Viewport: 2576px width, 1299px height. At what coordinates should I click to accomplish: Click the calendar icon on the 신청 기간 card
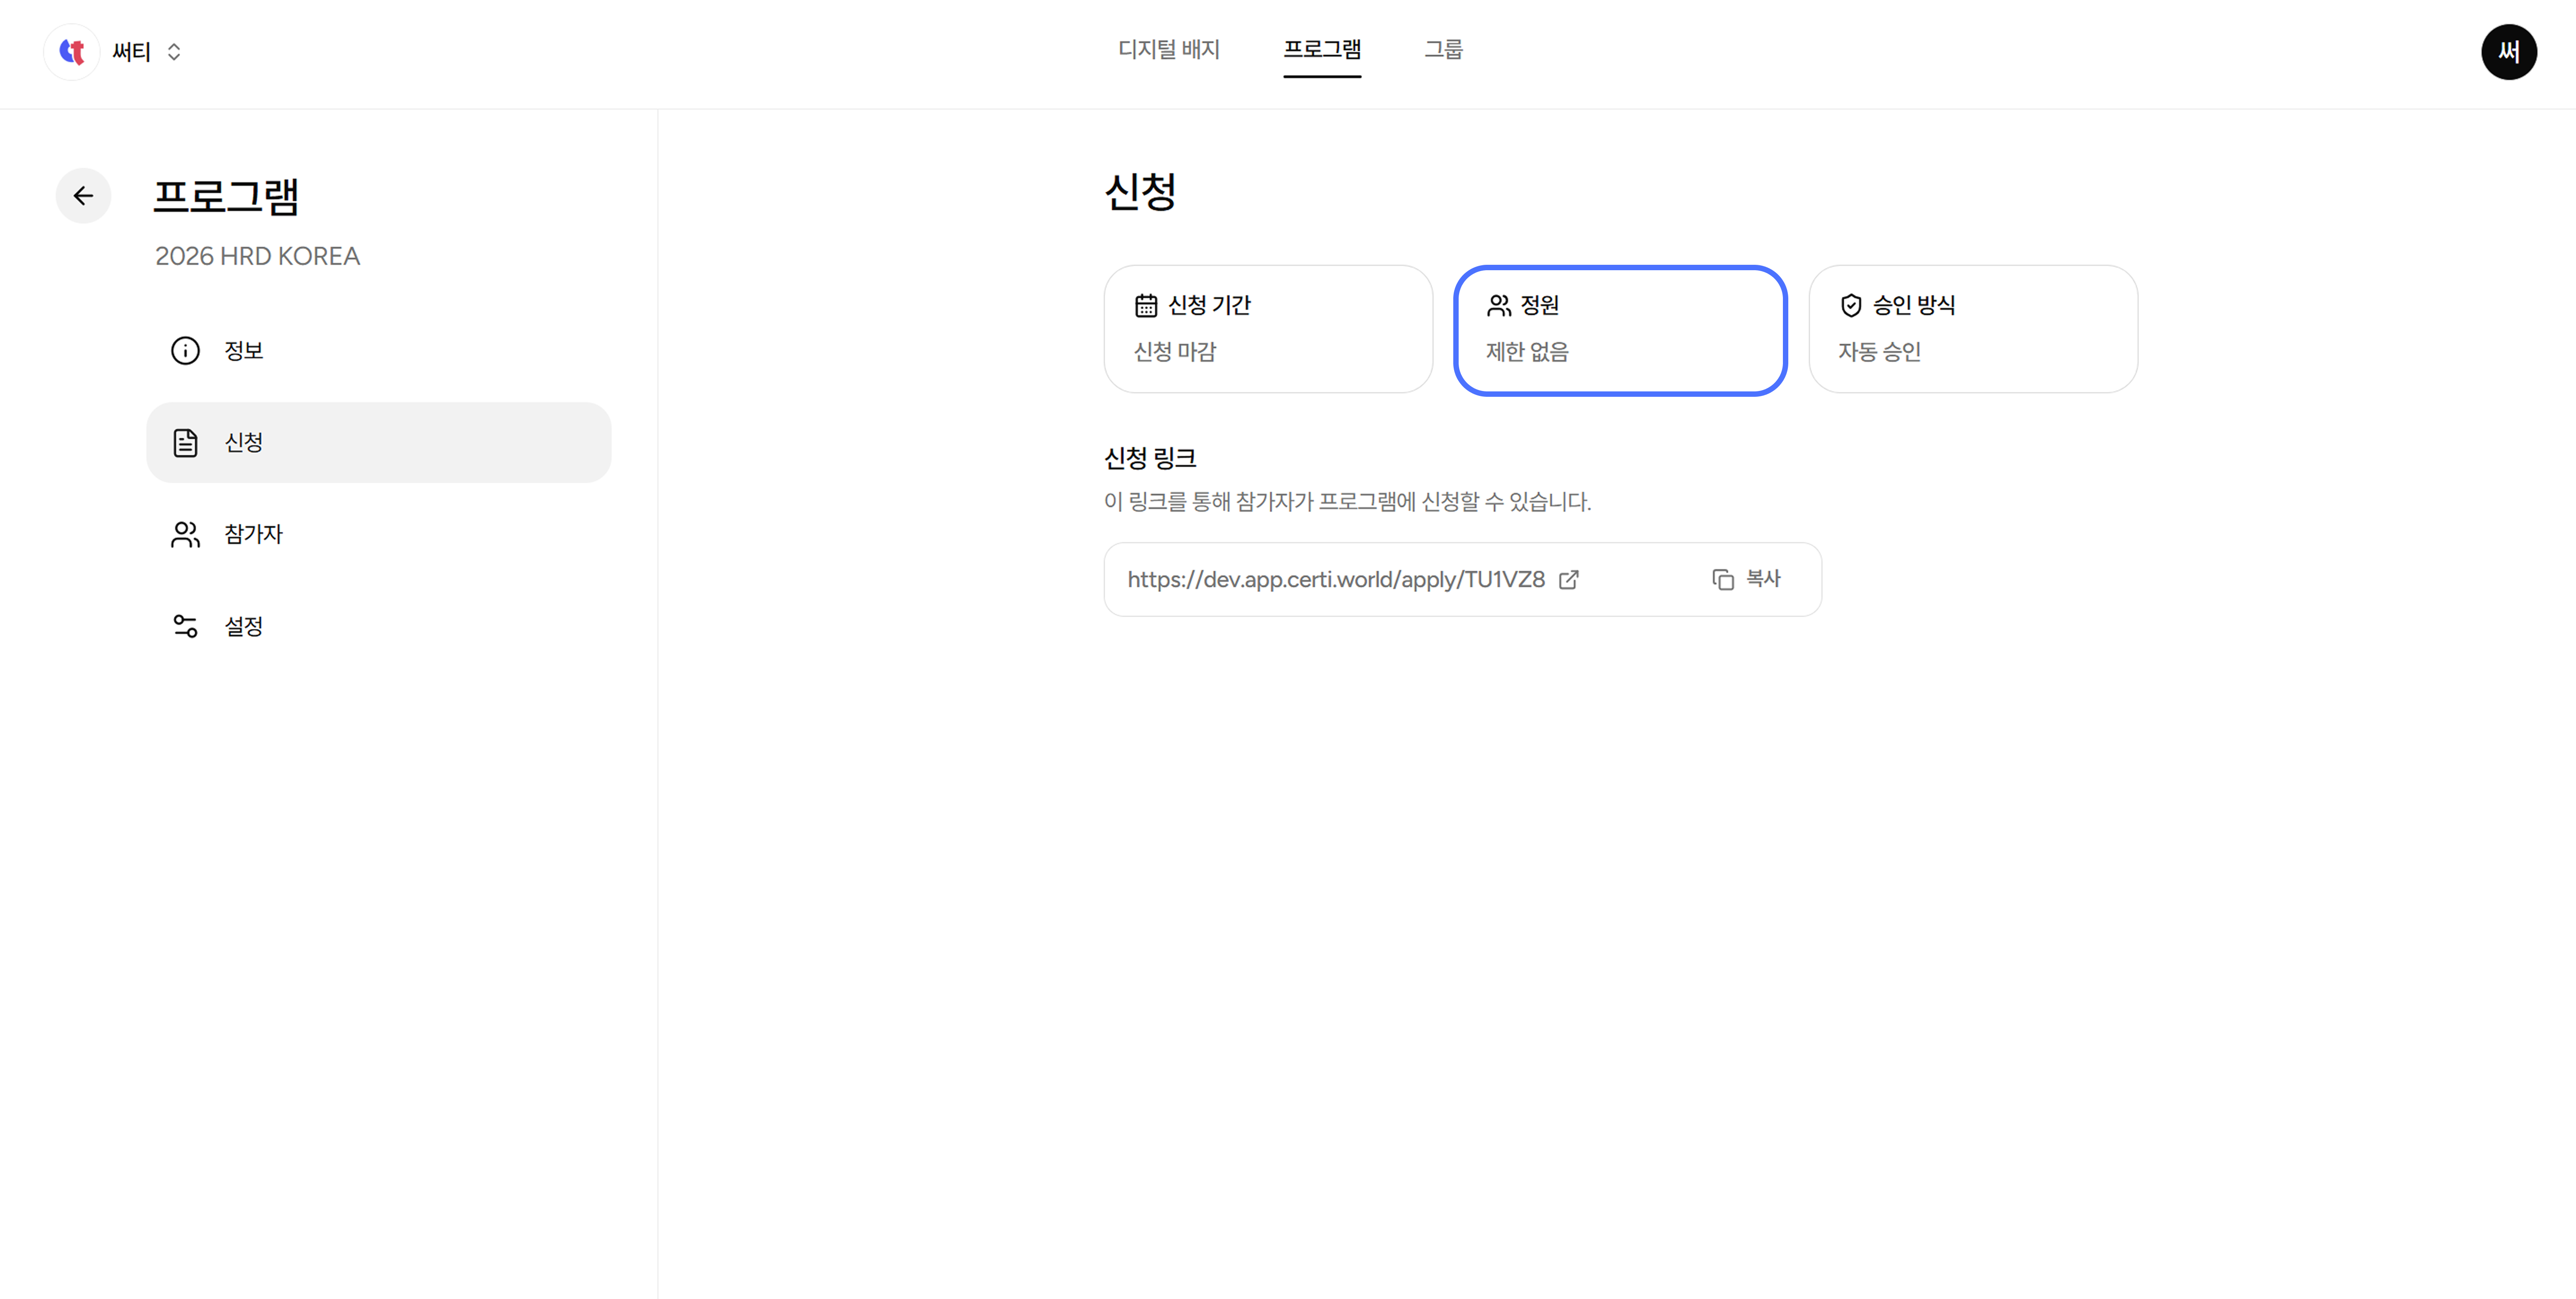[x=1146, y=306]
